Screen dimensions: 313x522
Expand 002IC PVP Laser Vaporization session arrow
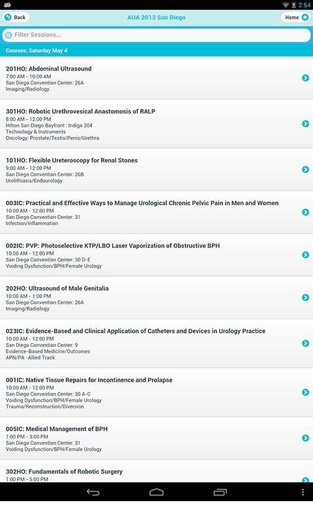[305, 254]
